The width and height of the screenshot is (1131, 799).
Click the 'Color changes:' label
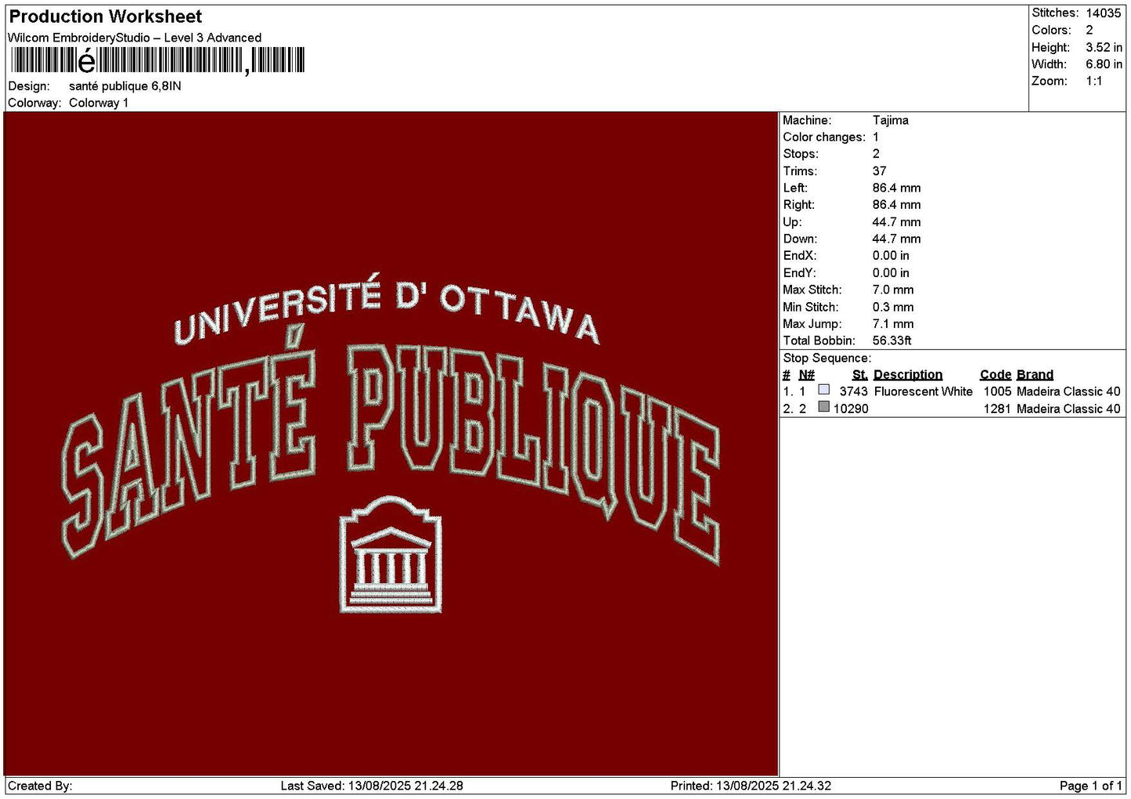click(824, 138)
